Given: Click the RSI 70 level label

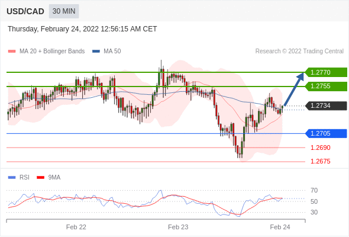Looking at the screenshot, I should [x=314, y=190].
